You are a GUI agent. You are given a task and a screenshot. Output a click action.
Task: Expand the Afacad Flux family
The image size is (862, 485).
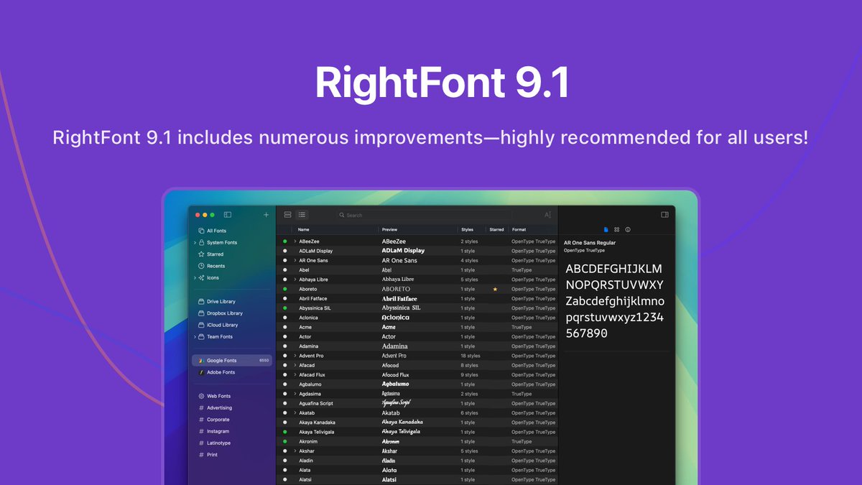295,375
